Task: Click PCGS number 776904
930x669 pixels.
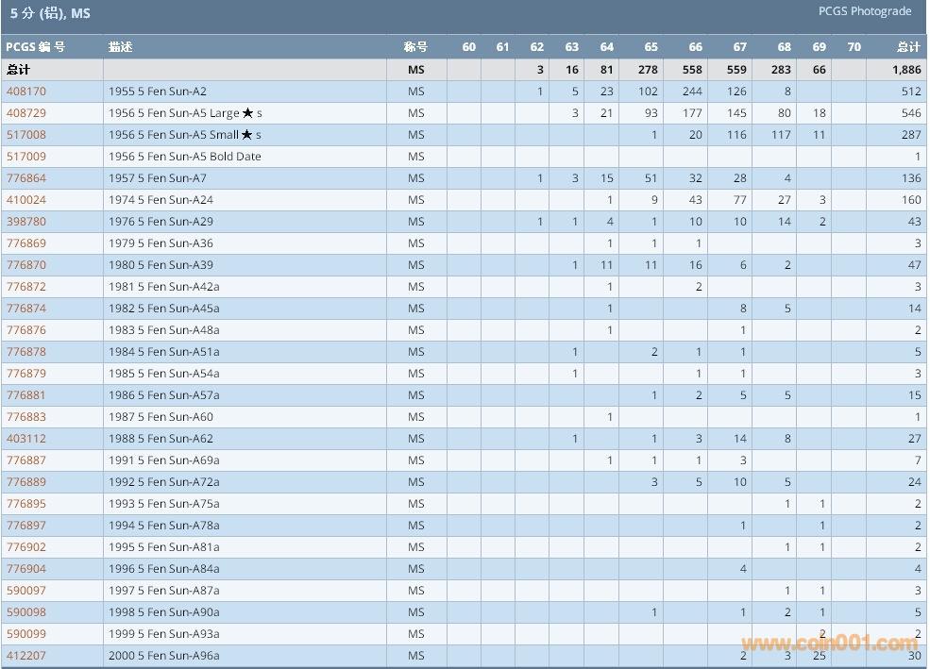Action: 26,569
